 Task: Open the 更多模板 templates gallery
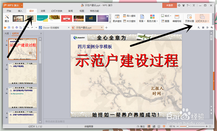(117, 18)
